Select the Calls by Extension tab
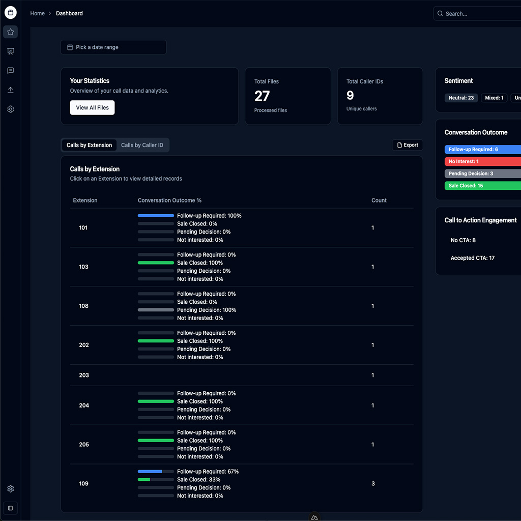 pos(89,145)
